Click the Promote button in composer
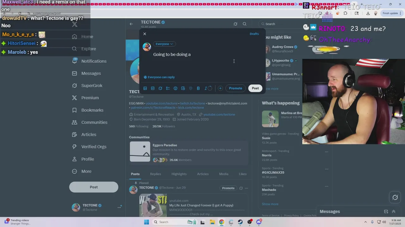Screen dimensions: 405x227 [x=235, y=88]
